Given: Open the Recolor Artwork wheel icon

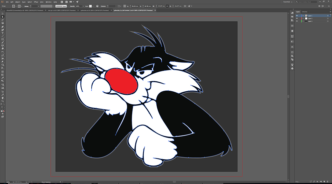Looking at the screenshot, I should pyautogui.click(x=97, y=6).
